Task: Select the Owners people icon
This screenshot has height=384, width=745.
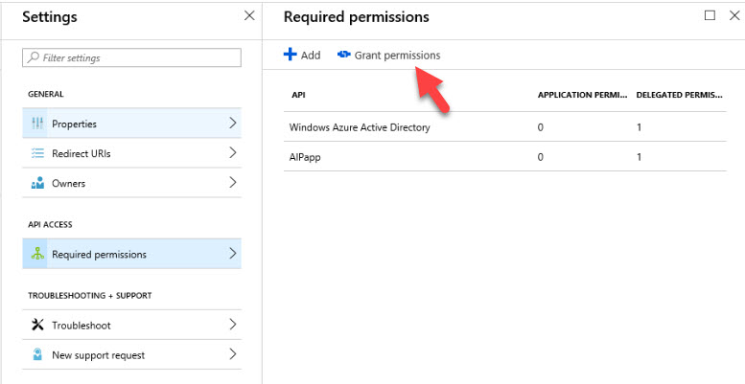Action: (37, 183)
